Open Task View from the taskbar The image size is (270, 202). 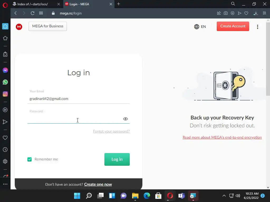(x=100, y=196)
